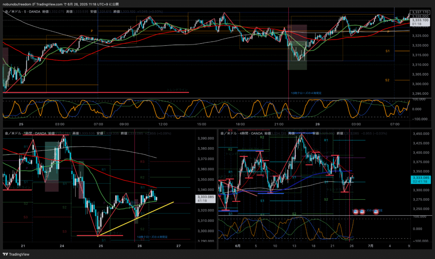Click date 18 on the 4-hour time axis

coord(313,246)
